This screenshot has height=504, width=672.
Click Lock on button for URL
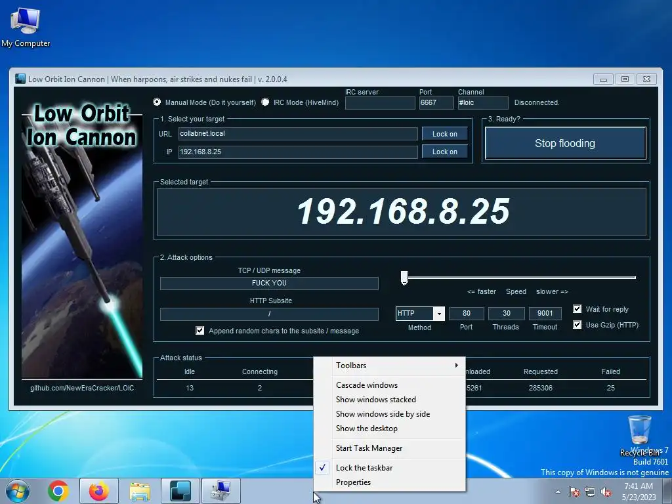coord(444,134)
